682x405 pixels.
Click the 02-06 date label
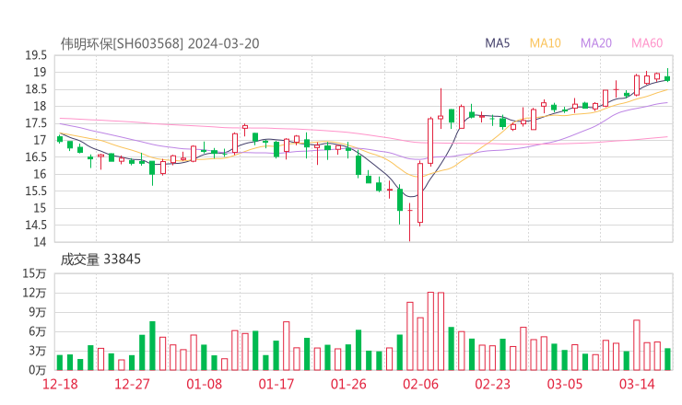tap(420, 384)
